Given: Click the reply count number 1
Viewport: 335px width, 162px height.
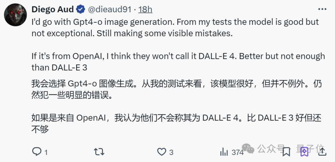Looking at the screenshot, I should (x=46, y=152).
